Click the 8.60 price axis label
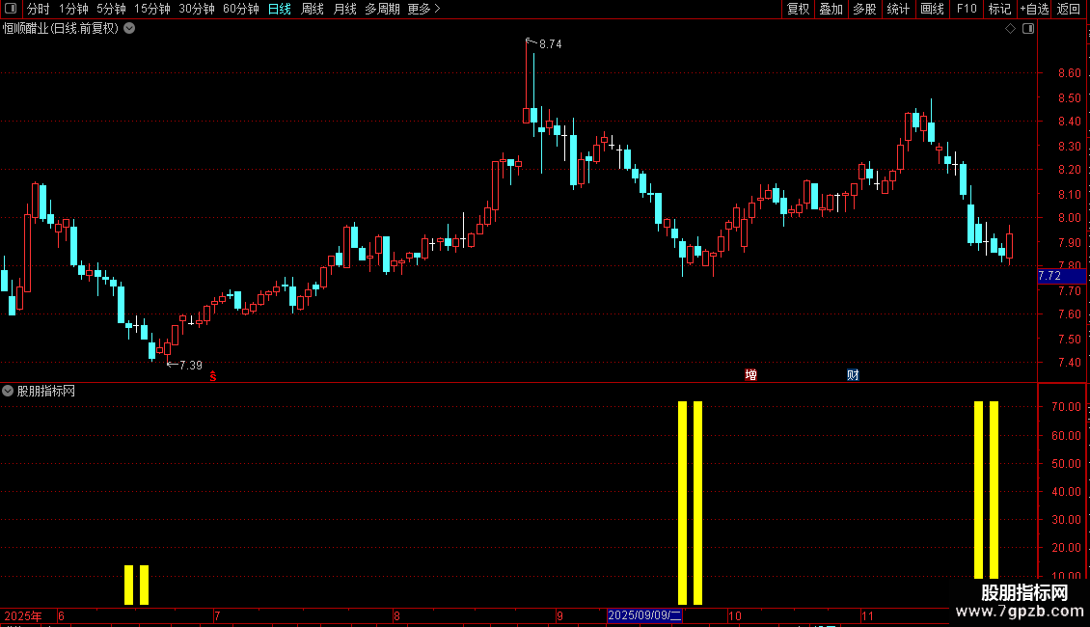Image resolution: width=1090 pixels, height=627 pixels. [x=1069, y=73]
